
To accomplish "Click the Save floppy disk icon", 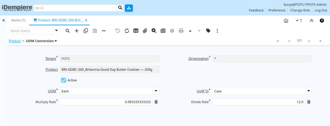I will [x=95, y=31].
